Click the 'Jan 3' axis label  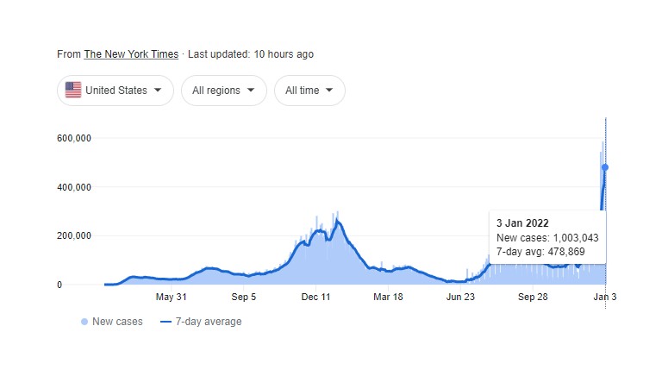pos(605,297)
